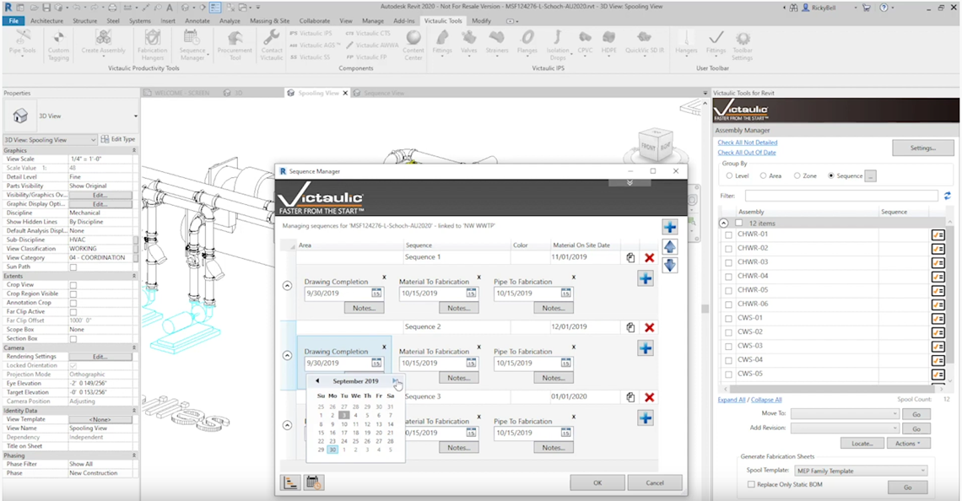Expand the Sequence Manager header double chevron
Screen dimensions: 962x501
[630, 183]
